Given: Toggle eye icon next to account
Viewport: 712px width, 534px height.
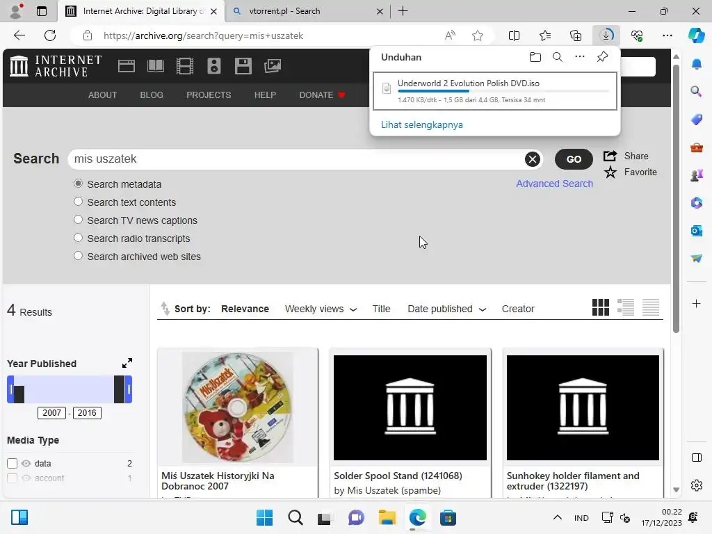Looking at the screenshot, I should (26, 478).
